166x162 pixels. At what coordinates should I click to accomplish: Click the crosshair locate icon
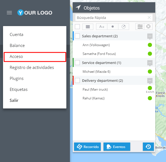(148, 27)
